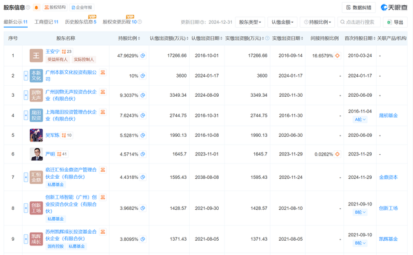Click pie chart icon beside 47.9629%
Image resolution: width=413 pixels, height=255 pixels.
pos(143,56)
